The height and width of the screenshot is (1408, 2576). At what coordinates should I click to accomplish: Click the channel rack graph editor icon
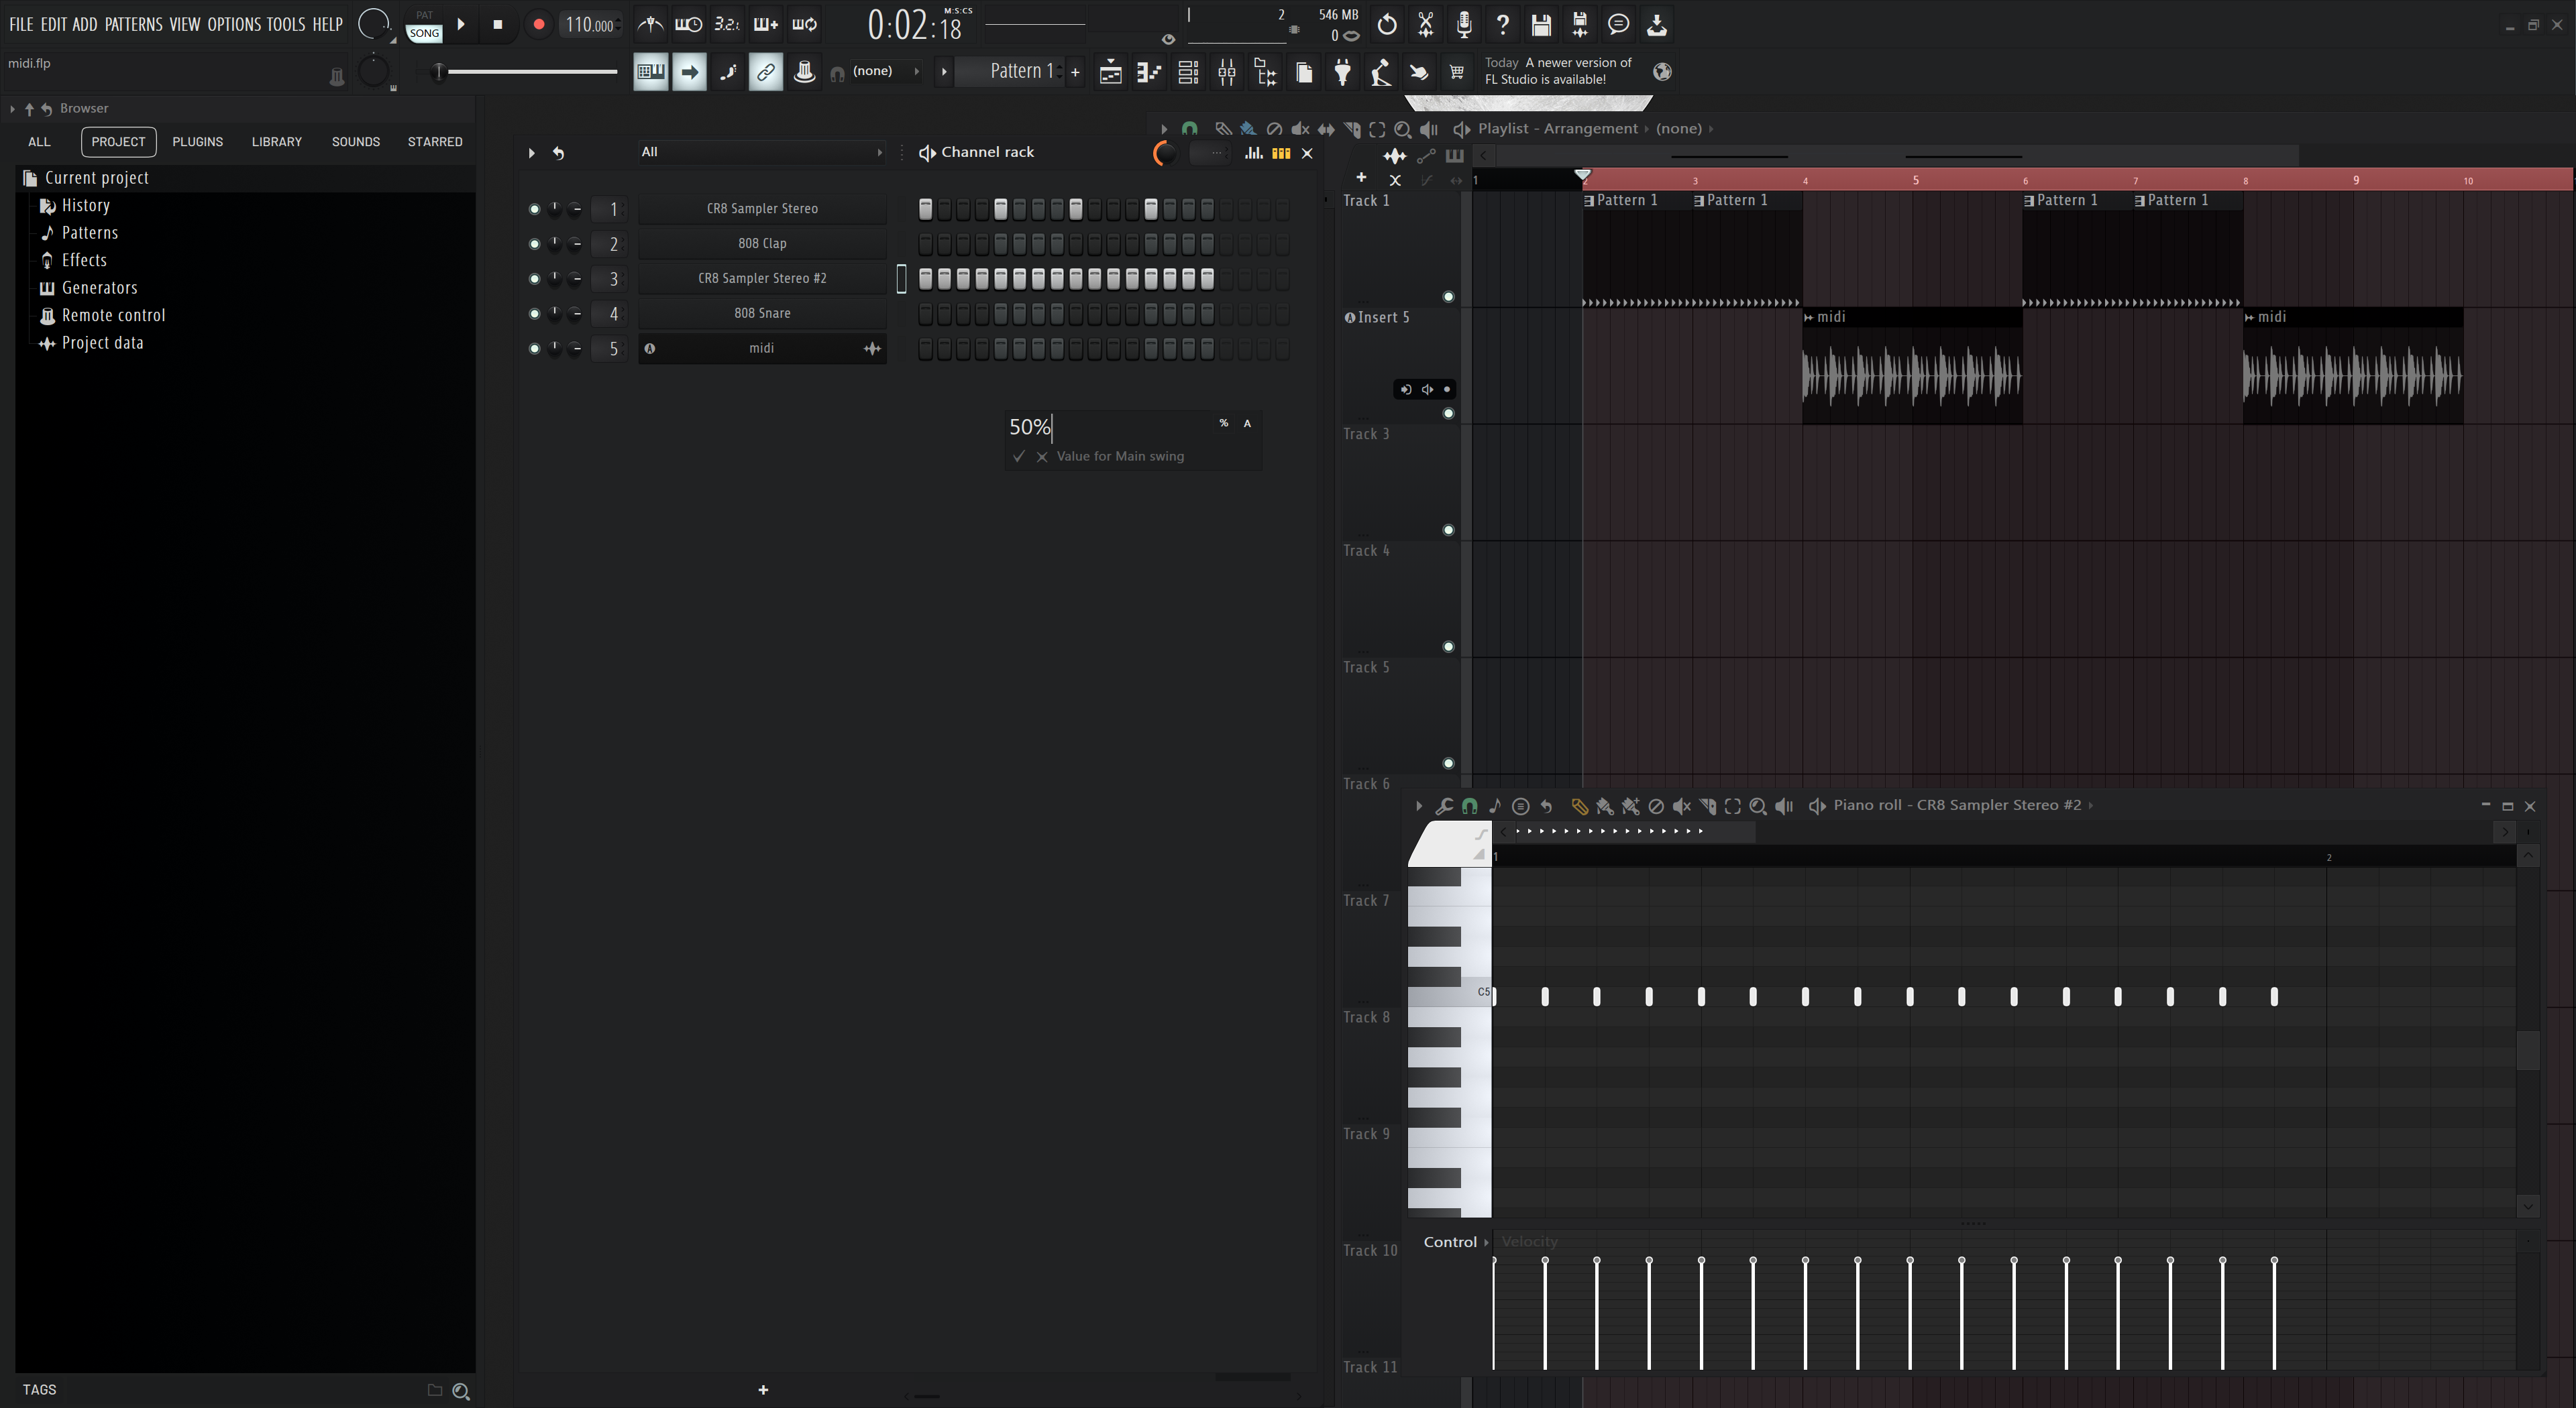tap(1253, 153)
